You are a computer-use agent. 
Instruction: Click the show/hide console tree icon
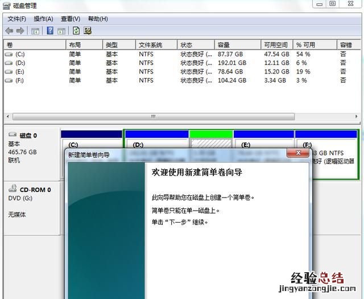tap(35, 31)
